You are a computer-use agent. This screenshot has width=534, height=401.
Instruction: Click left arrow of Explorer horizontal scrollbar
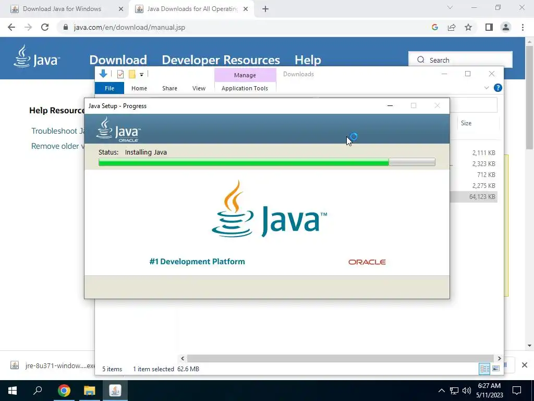point(183,358)
